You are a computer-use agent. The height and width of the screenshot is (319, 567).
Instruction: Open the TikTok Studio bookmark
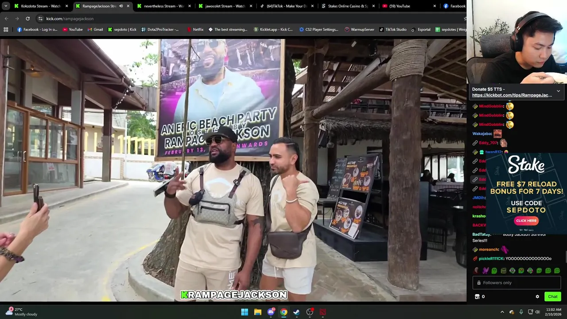(392, 30)
